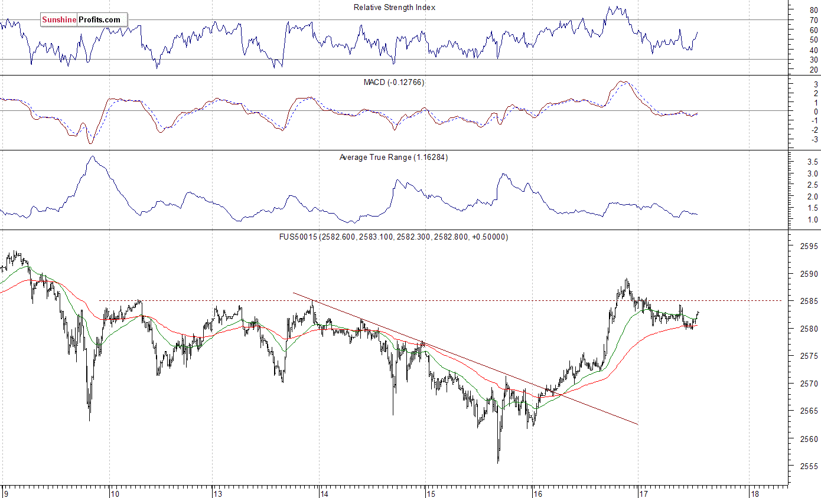The image size is (821, 498).
Task: Click date label 13 on time axis
Action: coord(218,493)
